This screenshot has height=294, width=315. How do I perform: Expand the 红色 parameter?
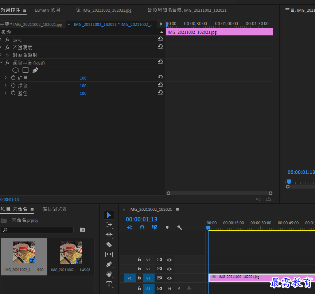(5, 78)
